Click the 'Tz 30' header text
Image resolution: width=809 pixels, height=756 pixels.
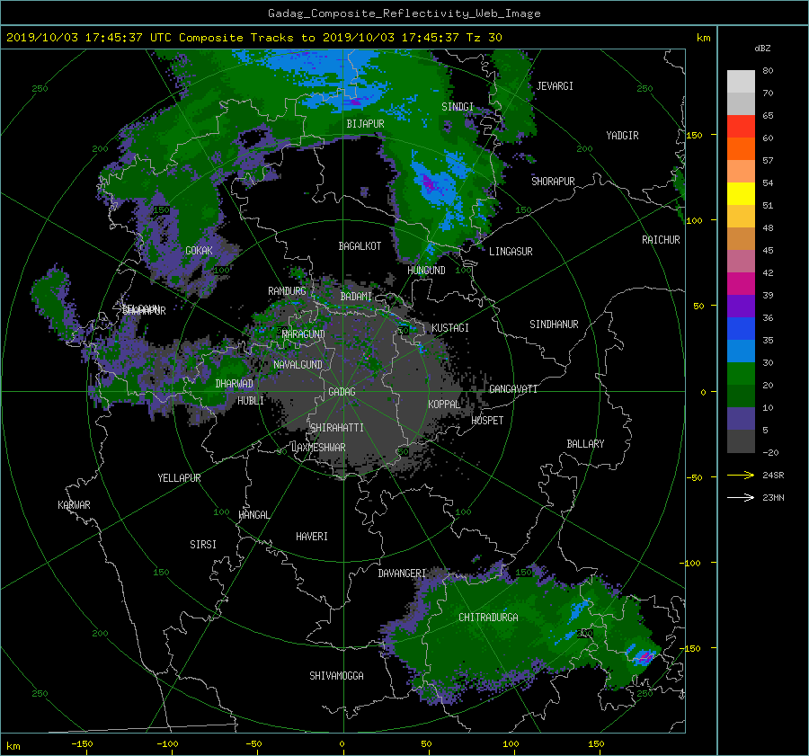(x=484, y=38)
